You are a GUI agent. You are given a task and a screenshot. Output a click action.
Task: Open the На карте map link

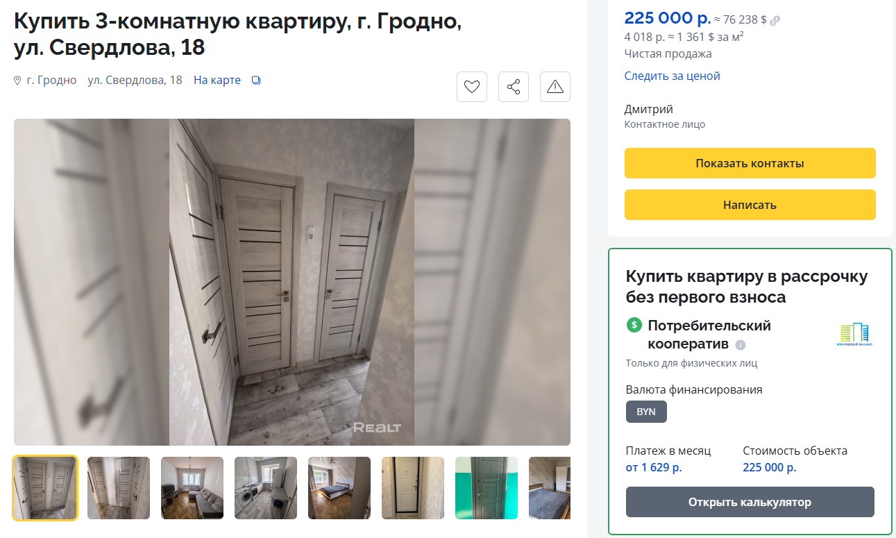tap(217, 80)
